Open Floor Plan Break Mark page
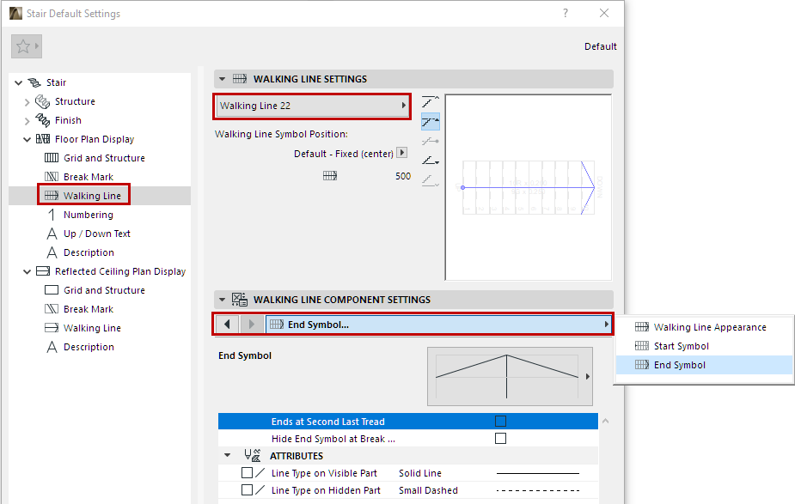 click(x=89, y=177)
